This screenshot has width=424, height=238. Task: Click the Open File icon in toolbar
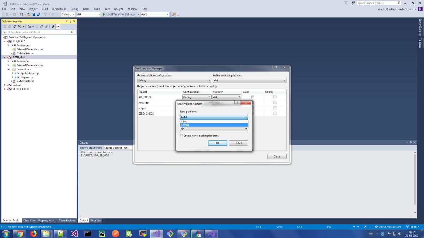tap(29, 14)
